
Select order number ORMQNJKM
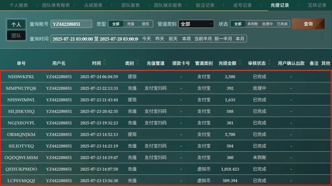pyautogui.click(x=21, y=134)
